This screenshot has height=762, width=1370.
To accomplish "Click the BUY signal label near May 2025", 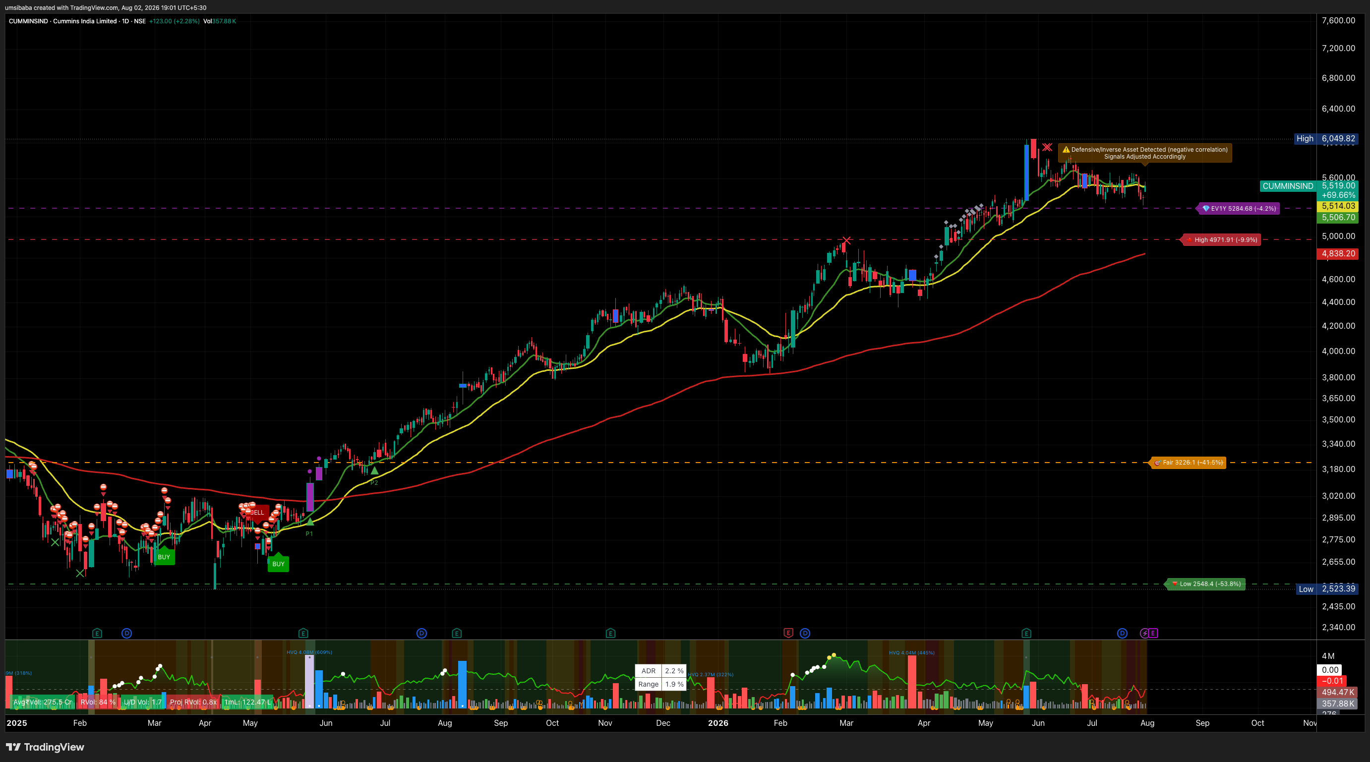I will coord(278,564).
